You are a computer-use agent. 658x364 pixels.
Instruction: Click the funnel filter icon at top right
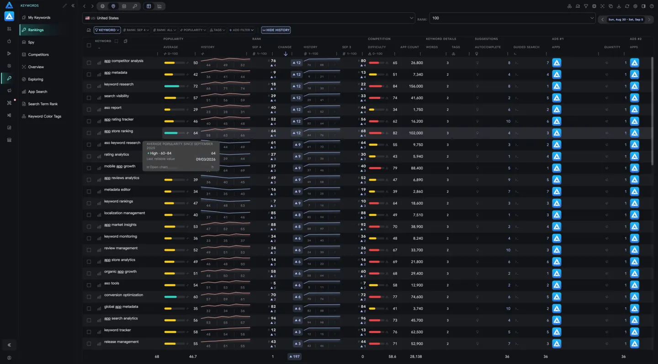point(586,6)
